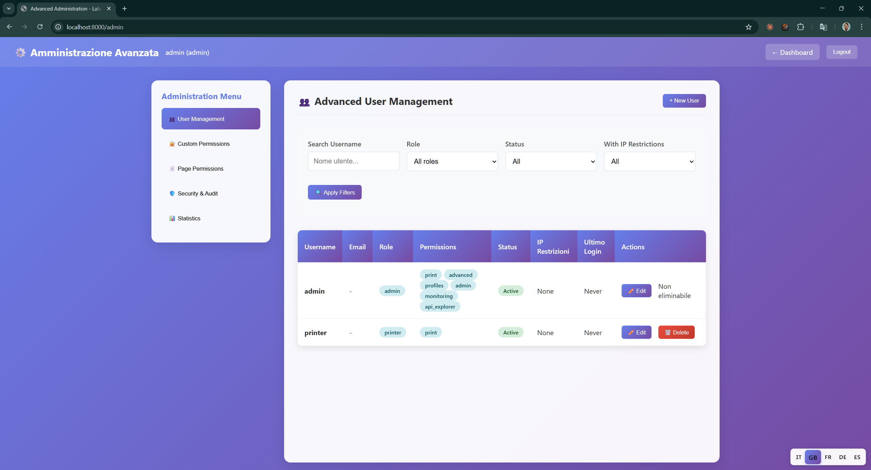Viewport: 871px width, 470px height.
Task: Edit the admin user
Action: point(636,291)
